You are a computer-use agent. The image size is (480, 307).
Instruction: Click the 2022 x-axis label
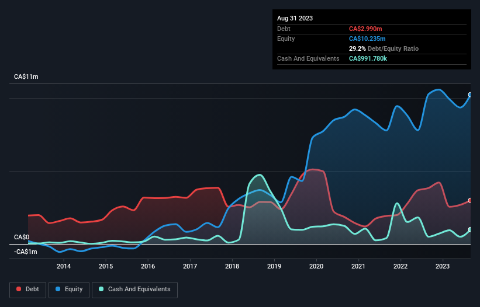(400, 266)
